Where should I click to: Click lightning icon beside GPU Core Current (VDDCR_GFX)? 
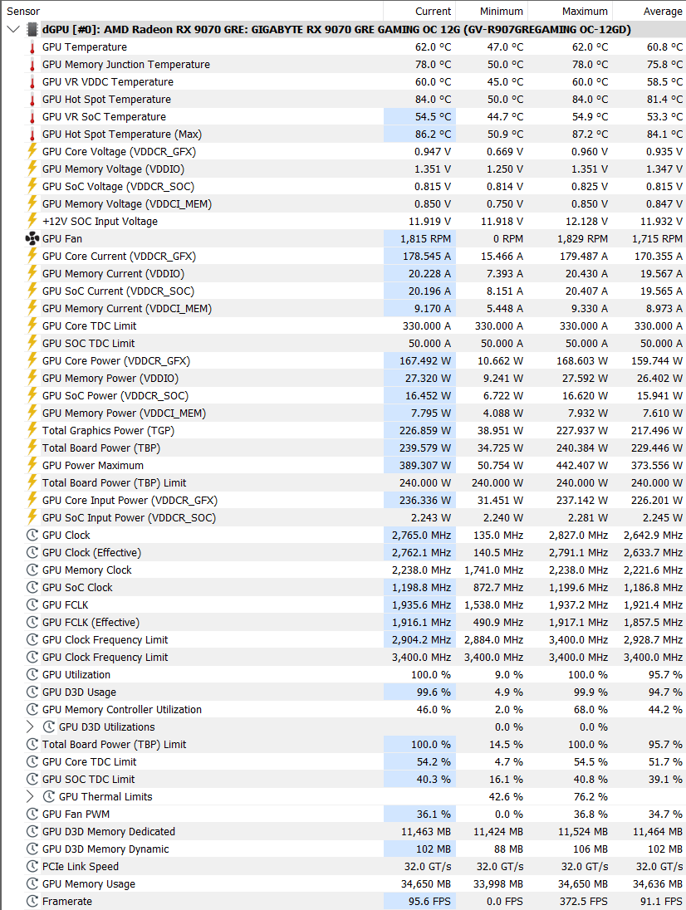click(32, 256)
